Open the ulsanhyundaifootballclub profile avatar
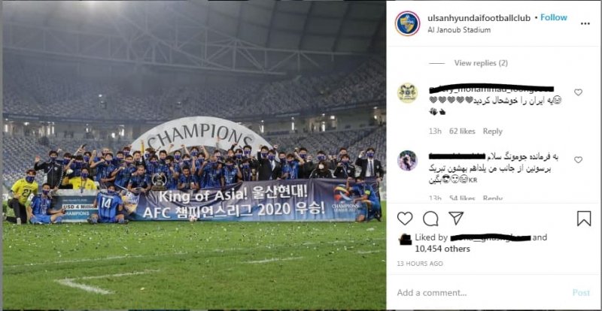 pos(407,23)
